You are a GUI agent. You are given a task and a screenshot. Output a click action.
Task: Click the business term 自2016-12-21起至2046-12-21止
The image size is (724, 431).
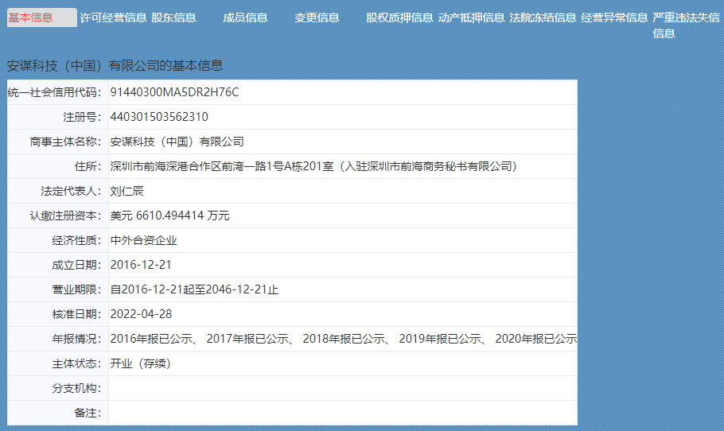pos(194,289)
